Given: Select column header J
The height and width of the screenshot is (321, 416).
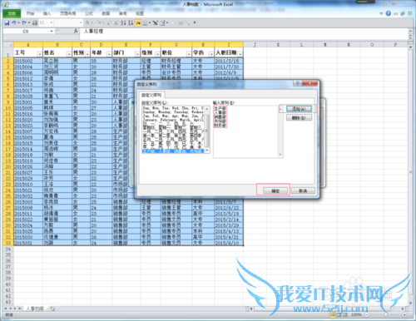Looking at the screenshot, I should (x=255, y=44).
